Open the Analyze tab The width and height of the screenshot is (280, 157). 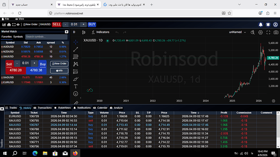pyautogui.click(x=116, y=108)
